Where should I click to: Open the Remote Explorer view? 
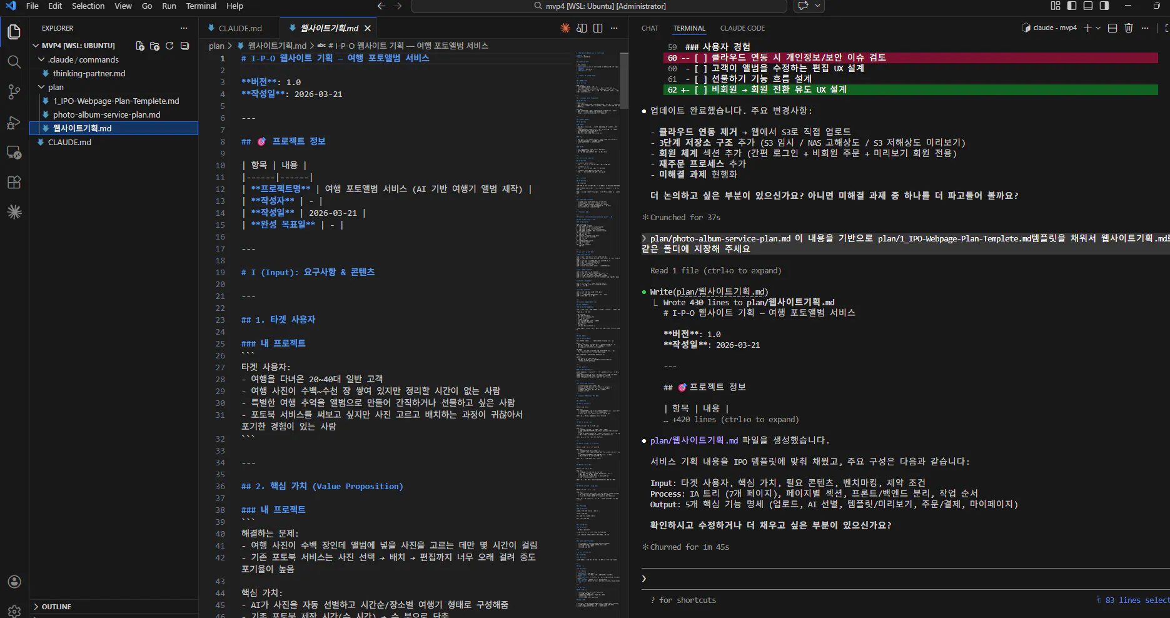click(x=14, y=153)
